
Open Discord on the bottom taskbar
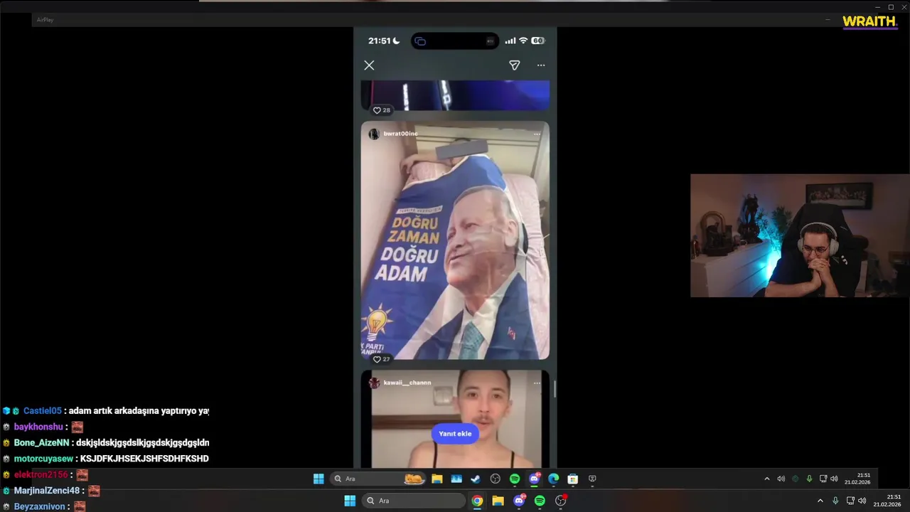[519, 501]
